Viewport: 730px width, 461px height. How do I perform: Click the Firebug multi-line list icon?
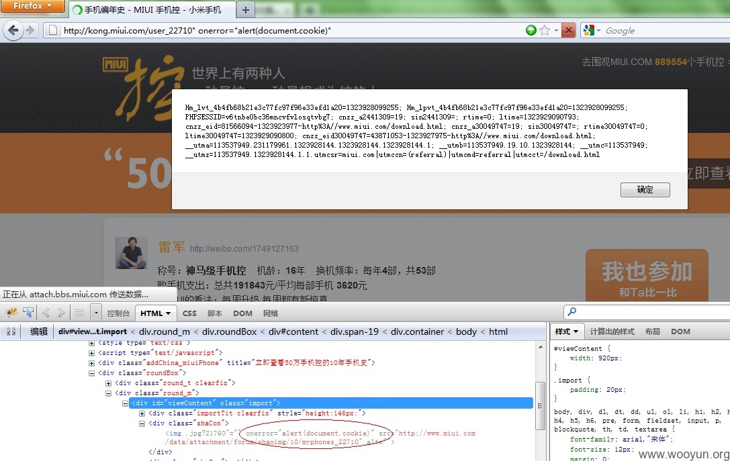(x=80, y=313)
